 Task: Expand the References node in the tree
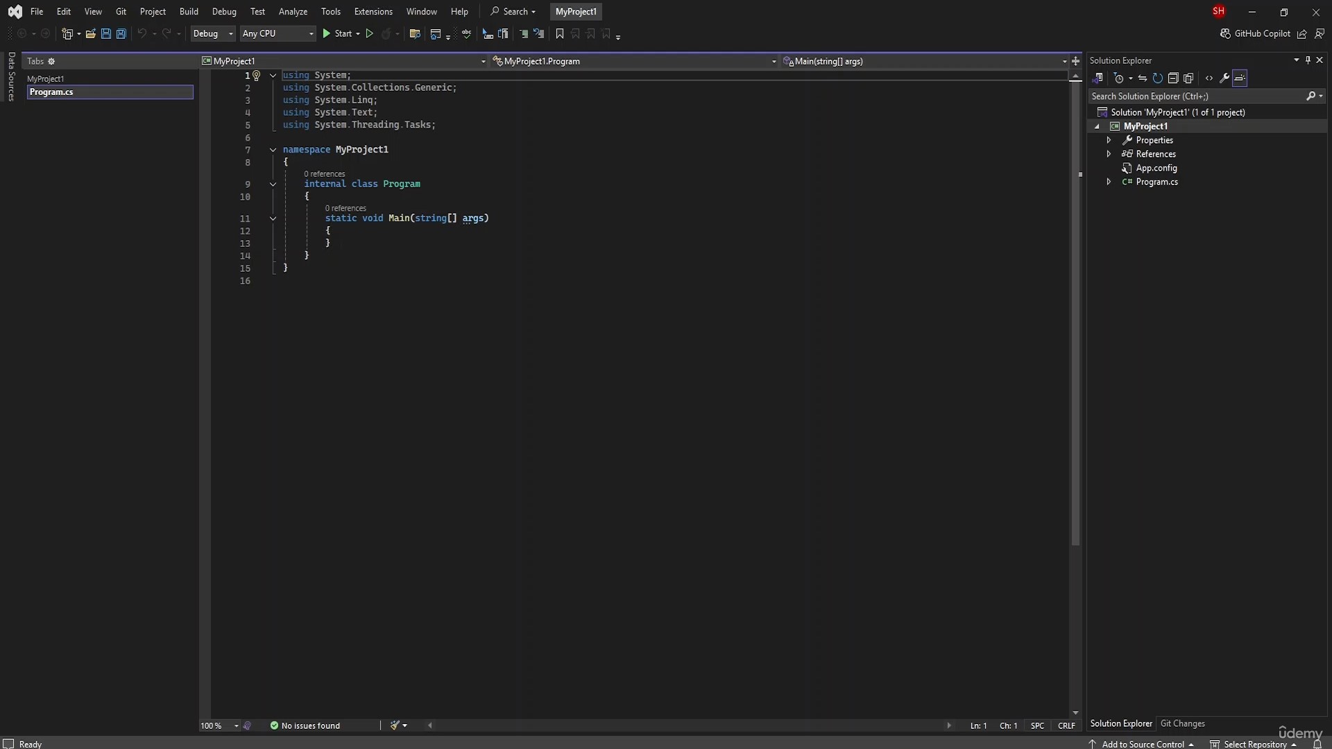point(1109,154)
